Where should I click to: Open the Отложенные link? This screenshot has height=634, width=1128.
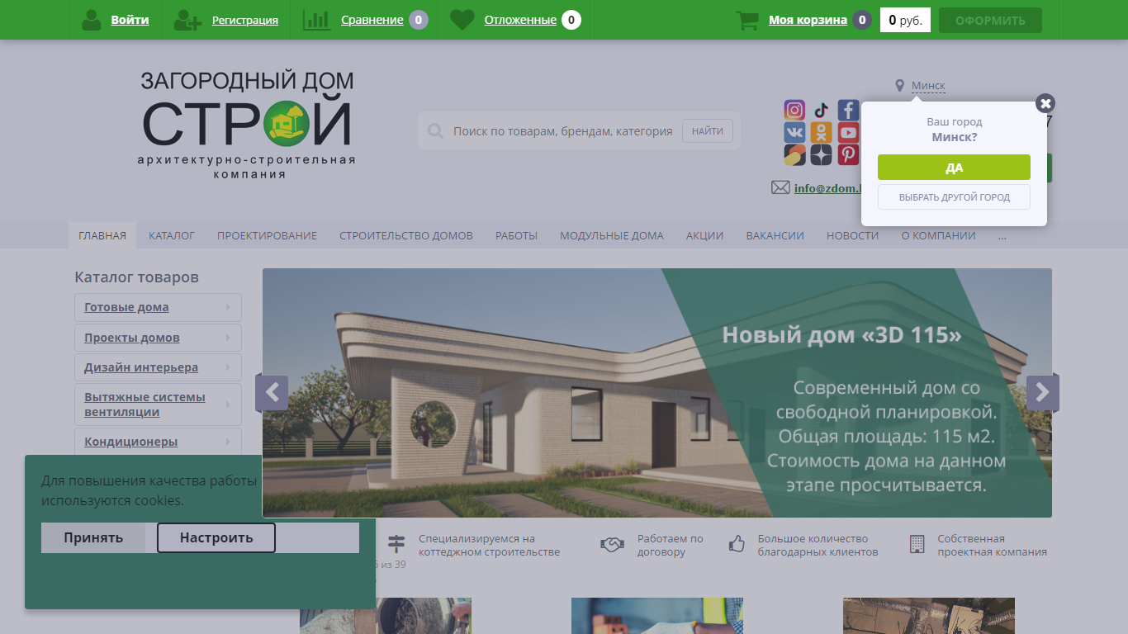tap(520, 20)
